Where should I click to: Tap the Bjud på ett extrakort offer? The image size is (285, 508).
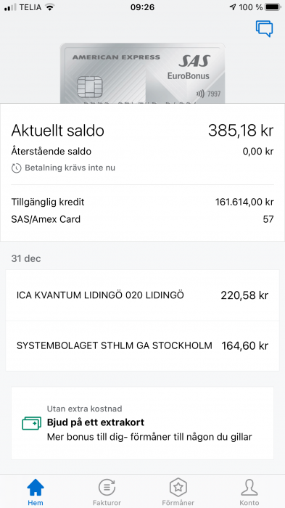tap(142, 423)
